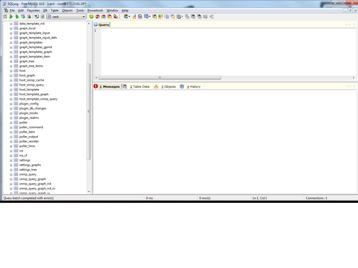Click the query editor horizontal scrollbar

point(160,78)
